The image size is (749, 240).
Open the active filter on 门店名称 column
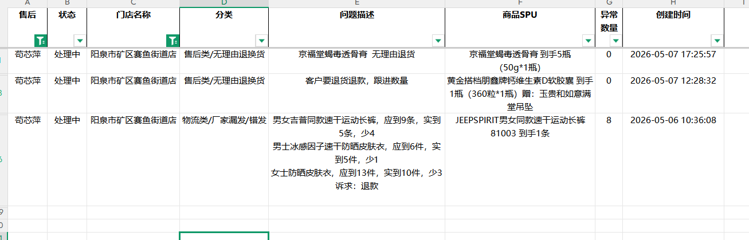pyautogui.click(x=172, y=40)
